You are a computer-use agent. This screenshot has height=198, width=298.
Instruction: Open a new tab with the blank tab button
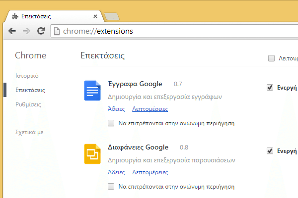pos(112,16)
